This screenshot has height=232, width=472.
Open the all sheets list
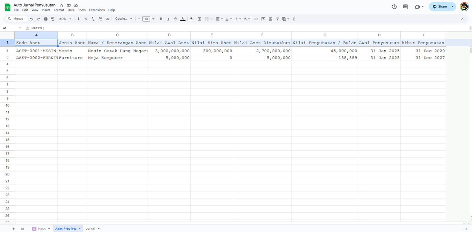22,228
